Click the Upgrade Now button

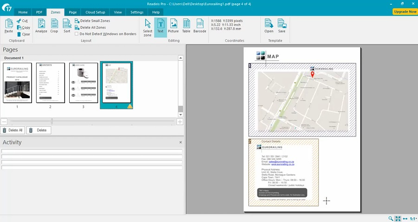405,12
